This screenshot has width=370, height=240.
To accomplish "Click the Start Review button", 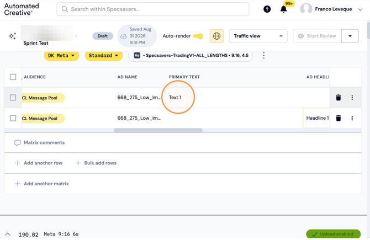I will [x=317, y=36].
